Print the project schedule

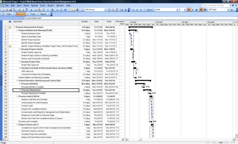(19, 10)
